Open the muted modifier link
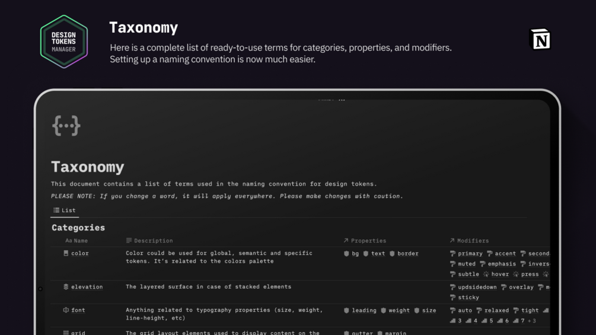This screenshot has height=335, width=596. [467, 264]
